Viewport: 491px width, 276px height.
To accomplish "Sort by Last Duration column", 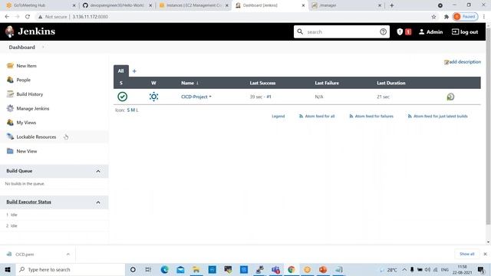I will tap(391, 83).
